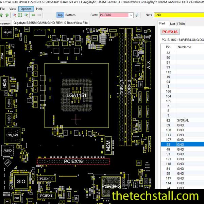The image size is (204, 204).
Task: Open the File menu
Action: point(2,9)
